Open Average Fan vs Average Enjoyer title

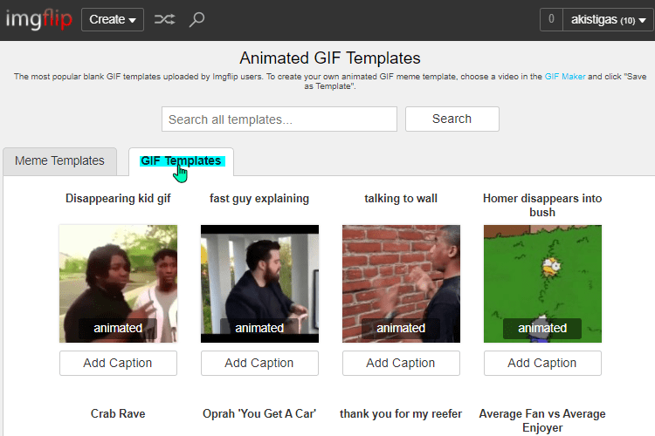542,420
